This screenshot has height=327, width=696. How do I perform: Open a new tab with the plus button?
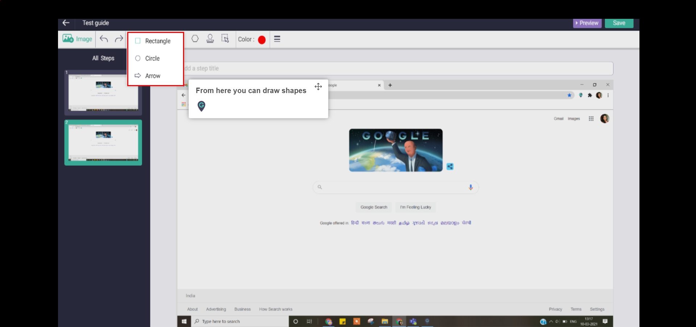pos(390,85)
